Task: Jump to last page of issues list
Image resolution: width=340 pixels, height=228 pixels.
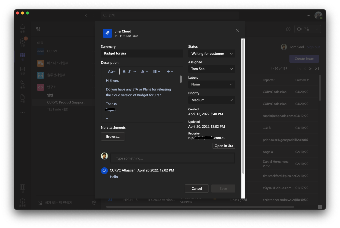Action: tap(317, 69)
